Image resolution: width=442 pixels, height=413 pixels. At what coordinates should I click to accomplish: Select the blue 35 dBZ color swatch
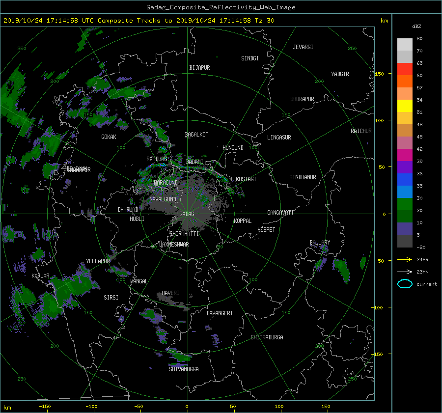tap(405, 179)
